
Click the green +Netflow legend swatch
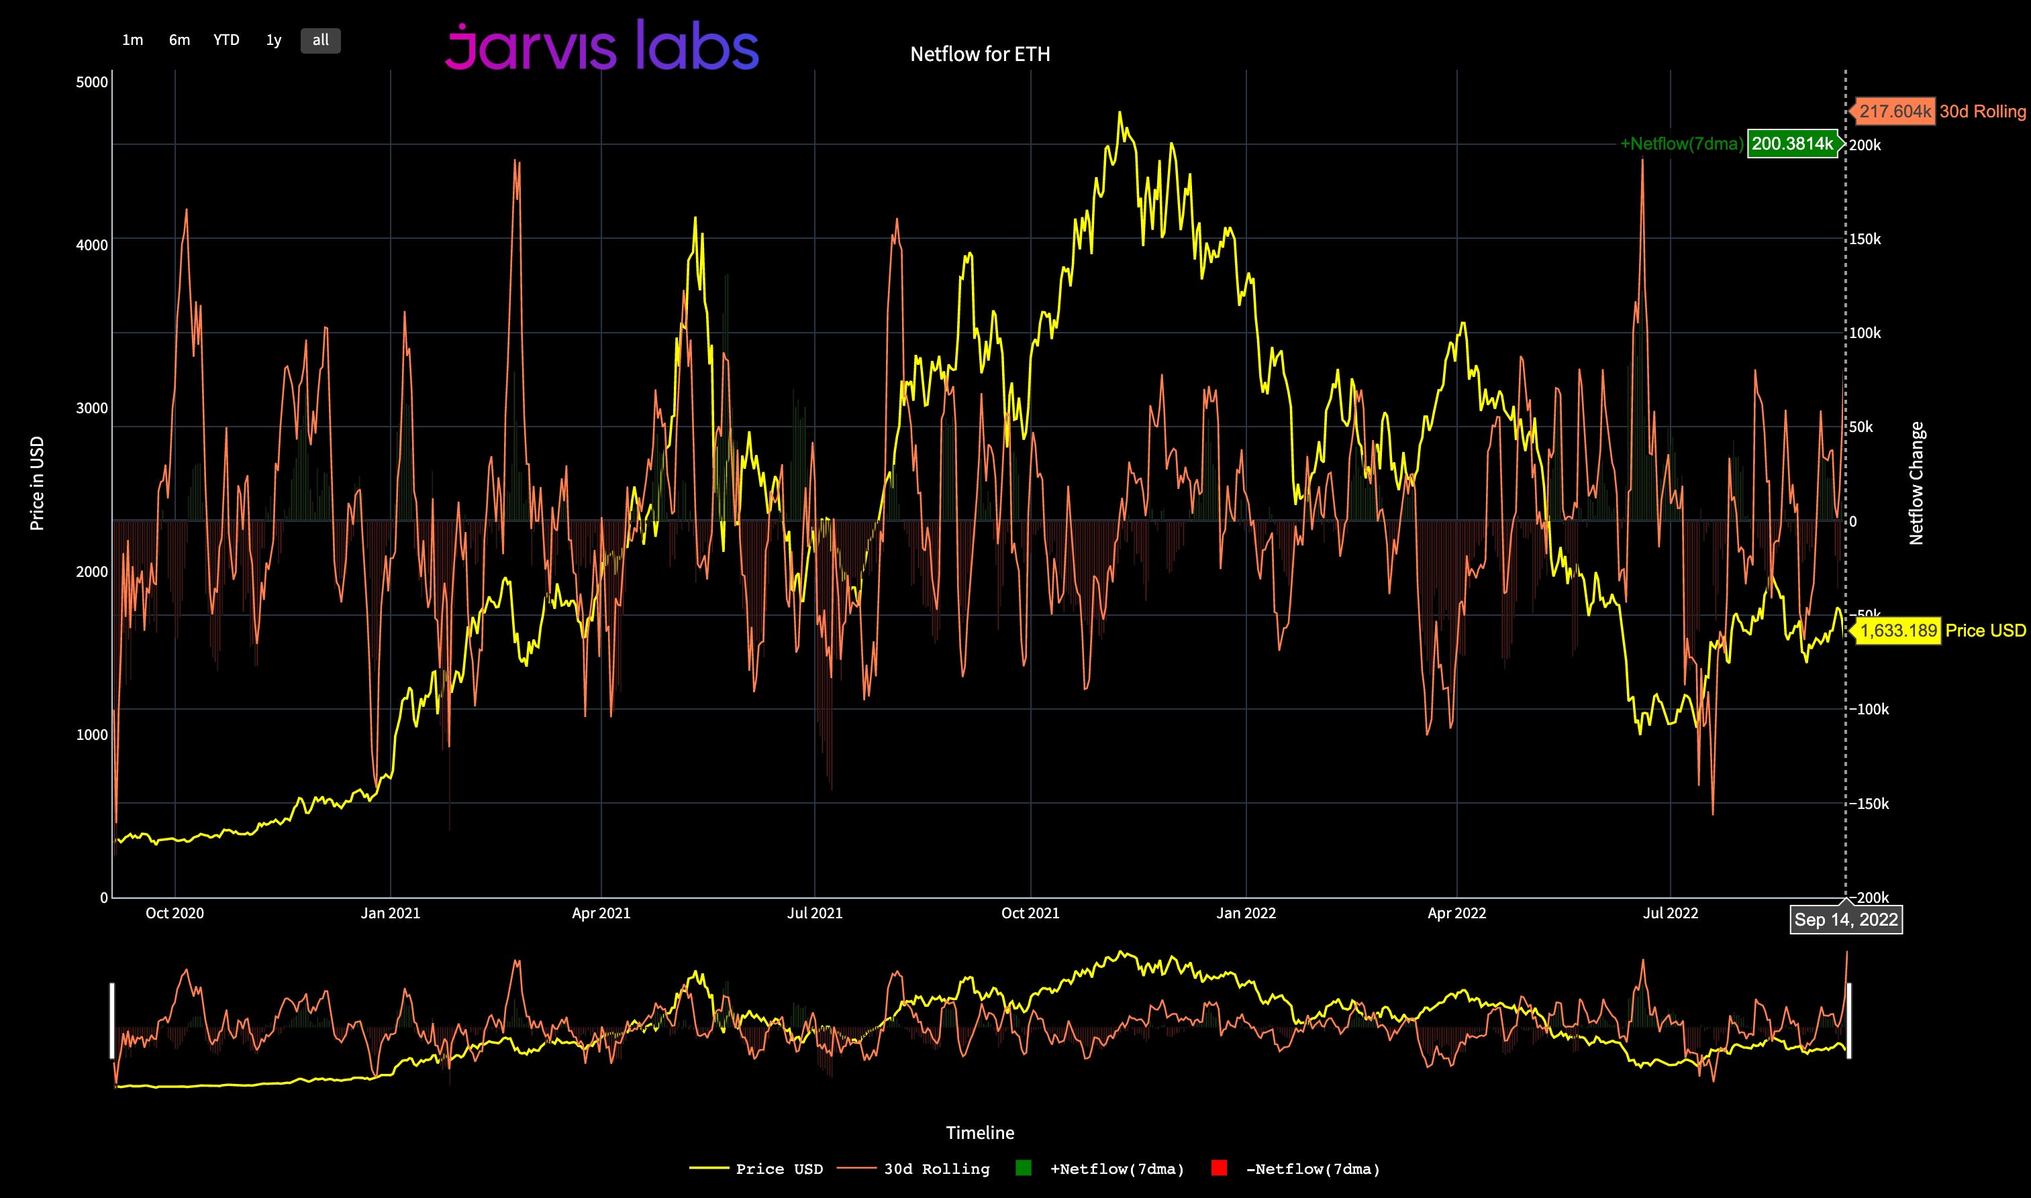pyautogui.click(x=1023, y=1168)
